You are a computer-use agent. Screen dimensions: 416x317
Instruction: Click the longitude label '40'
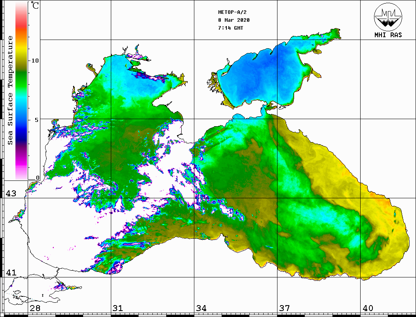coord(368,308)
